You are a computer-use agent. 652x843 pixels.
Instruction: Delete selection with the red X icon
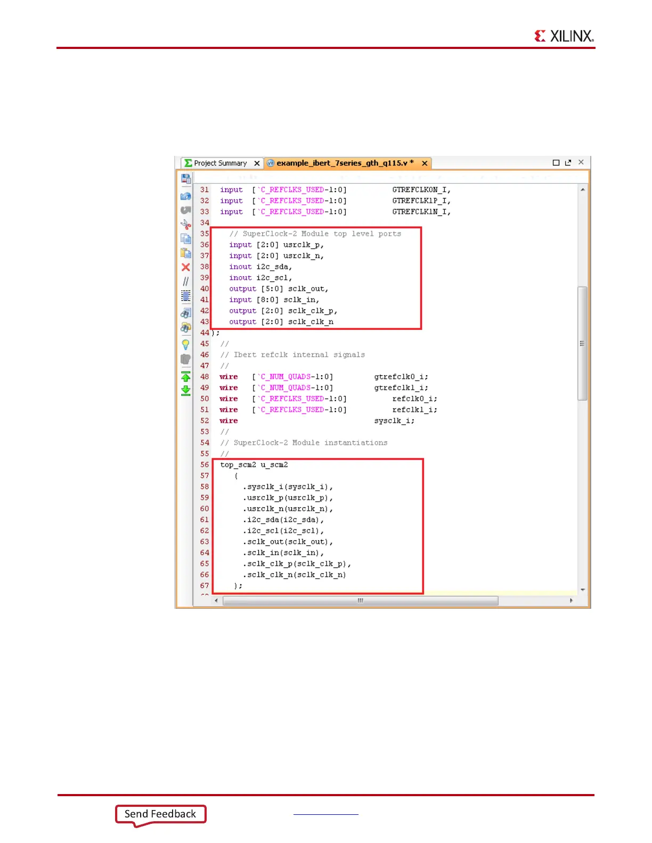pyautogui.click(x=185, y=267)
